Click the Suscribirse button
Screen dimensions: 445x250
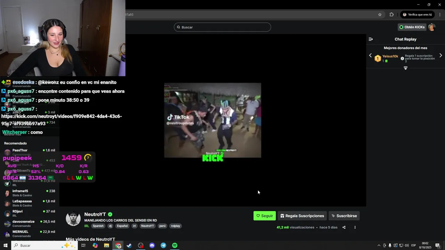pyautogui.click(x=344, y=216)
